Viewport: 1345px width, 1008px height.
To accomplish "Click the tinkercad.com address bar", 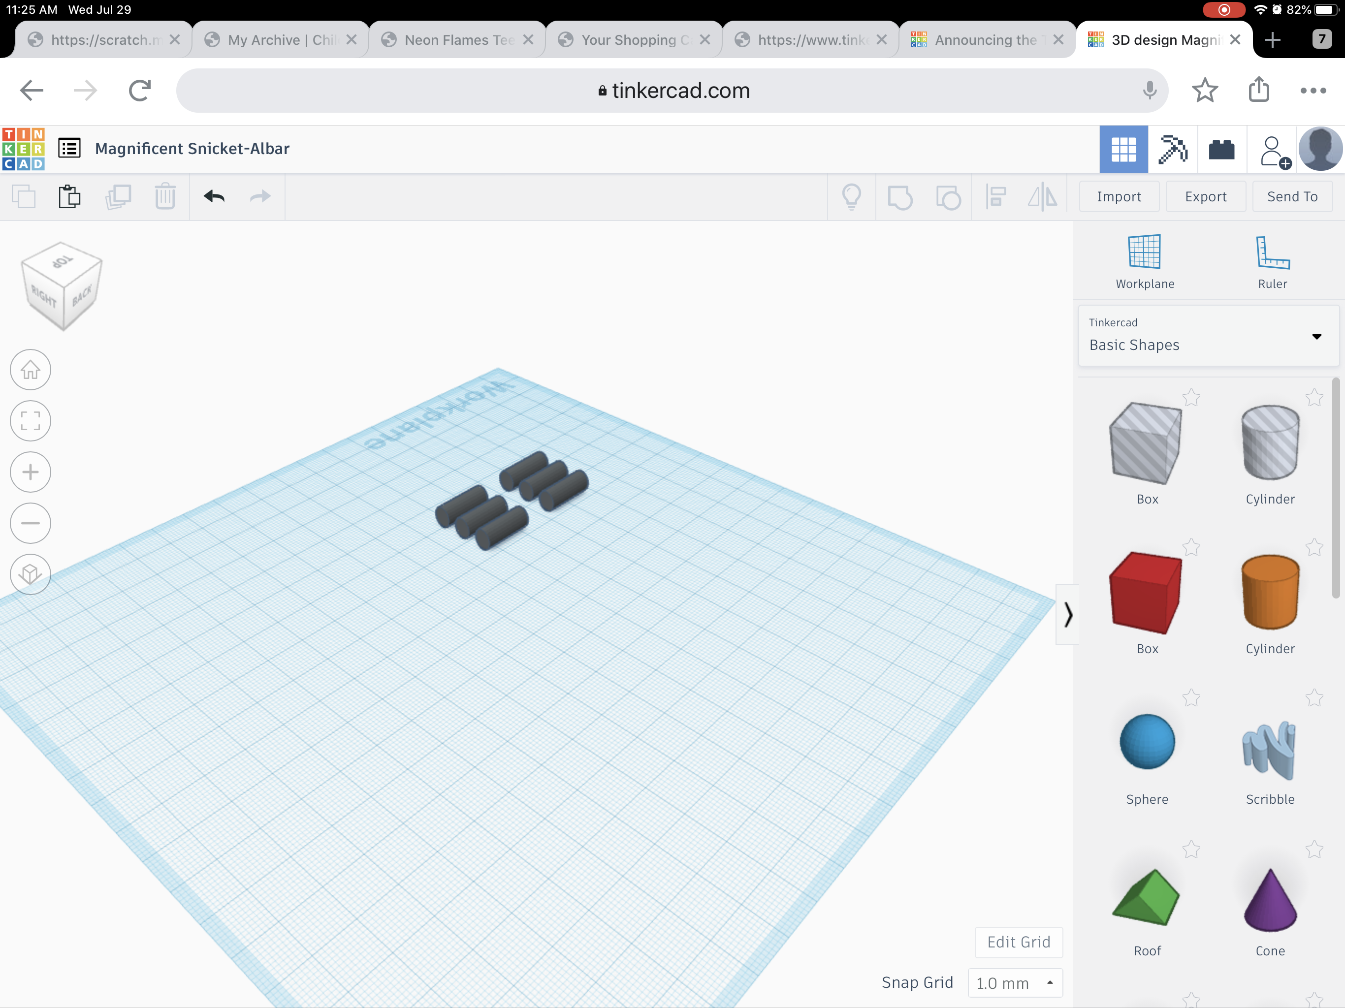I will point(672,91).
